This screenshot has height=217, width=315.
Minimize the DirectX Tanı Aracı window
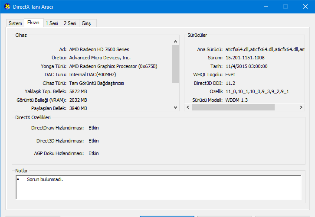pyautogui.click(x=265, y=6)
